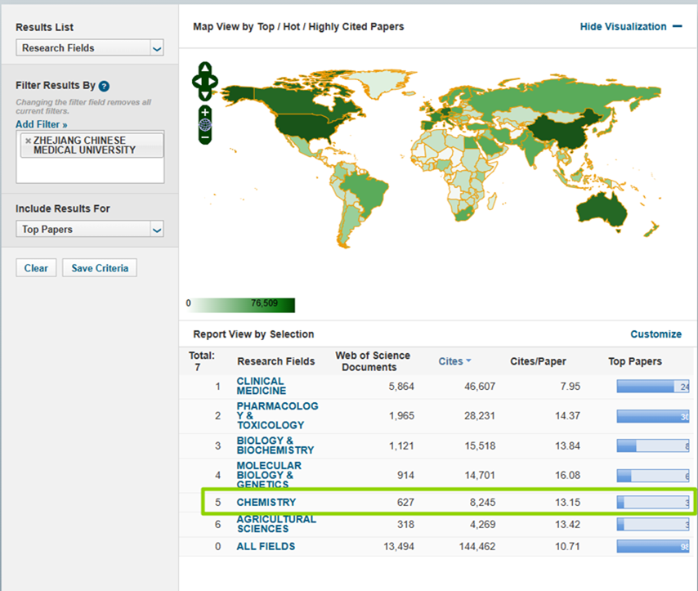The height and width of the screenshot is (591, 698).
Task: Collapse the map with the minus icon
Action: (677, 27)
